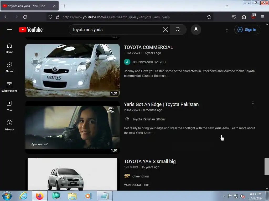Screen dimensions: 269x201
Task: Click Toyota Pakistan woman thumbnail
Action: click(x=73, y=127)
